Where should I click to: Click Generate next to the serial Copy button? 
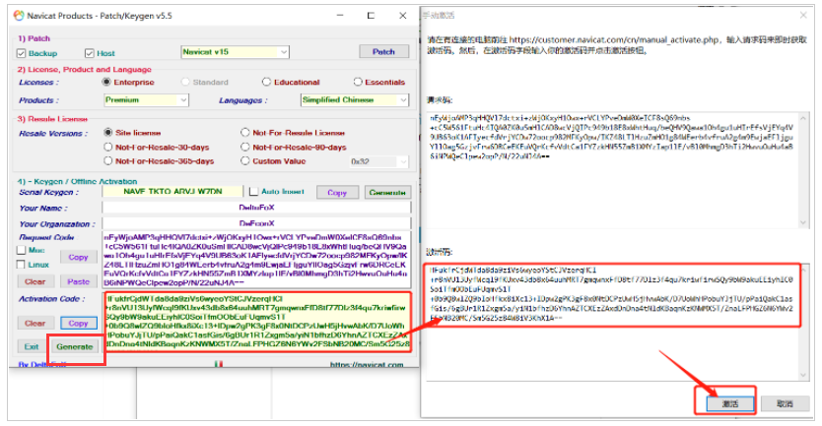(387, 193)
